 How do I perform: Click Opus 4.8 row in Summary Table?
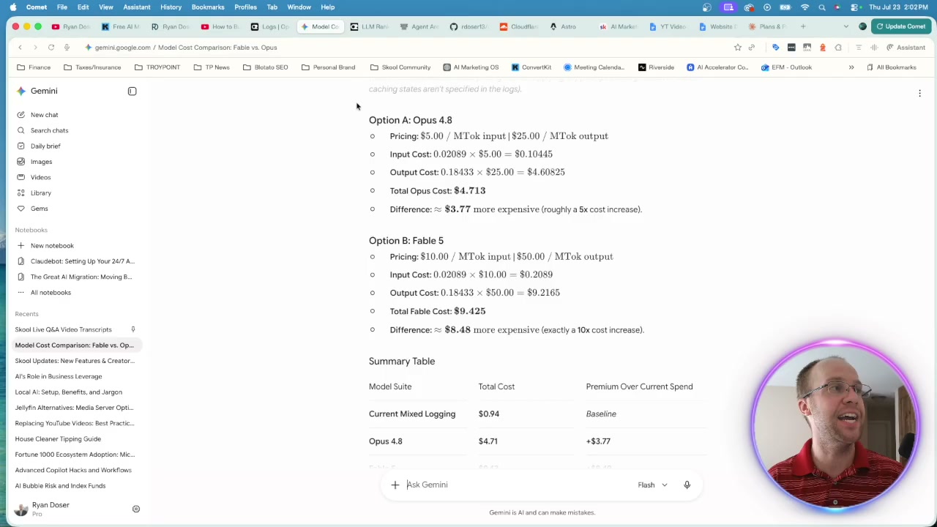[538, 441]
